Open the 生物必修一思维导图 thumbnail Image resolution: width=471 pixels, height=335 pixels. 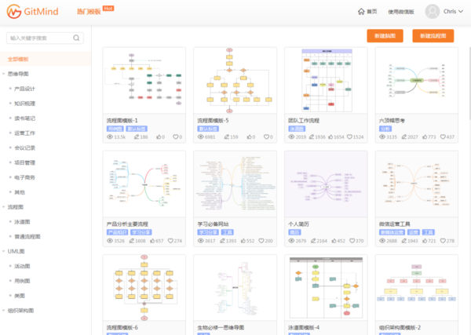click(x=235, y=288)
